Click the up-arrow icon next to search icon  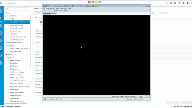point(179,3)
